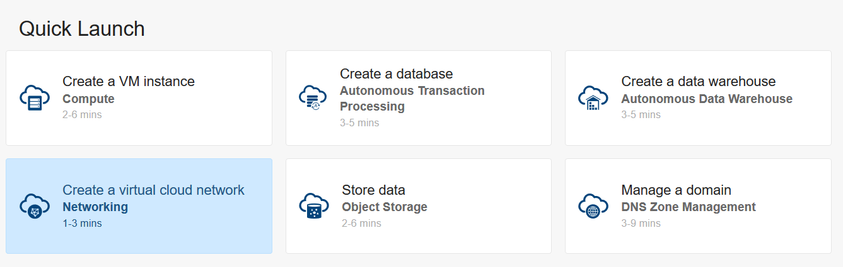Select the 'Autonomous Data Warehouse' label

pyautogui.click(x=706, y=99)
